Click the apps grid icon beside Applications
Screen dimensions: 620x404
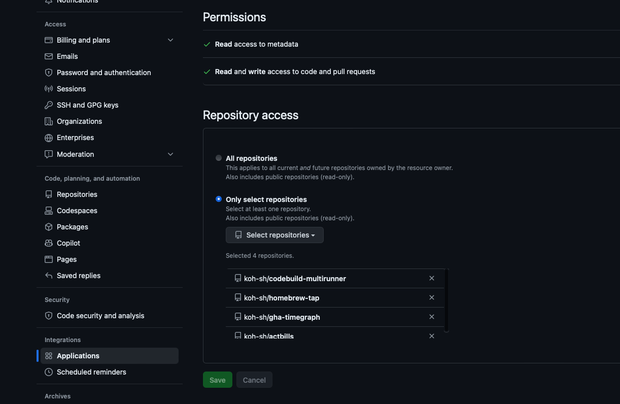pyautogui.click(x=49, y=356)
